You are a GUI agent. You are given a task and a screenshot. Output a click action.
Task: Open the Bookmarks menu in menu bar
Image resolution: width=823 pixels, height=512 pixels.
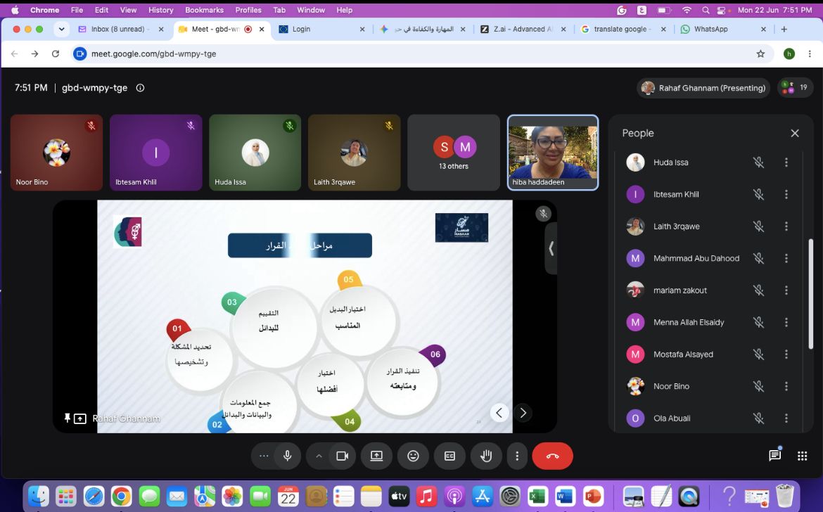click(x=204, y=10)
